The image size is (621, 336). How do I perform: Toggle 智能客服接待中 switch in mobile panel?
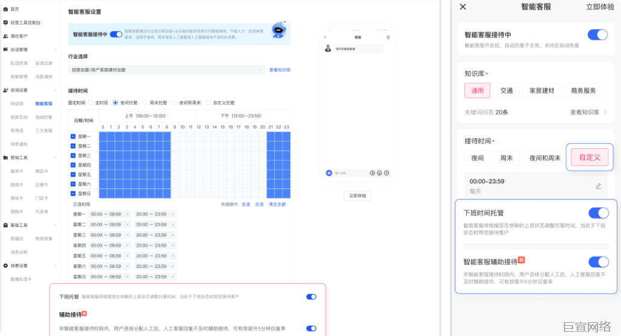[x=597, y=35]
